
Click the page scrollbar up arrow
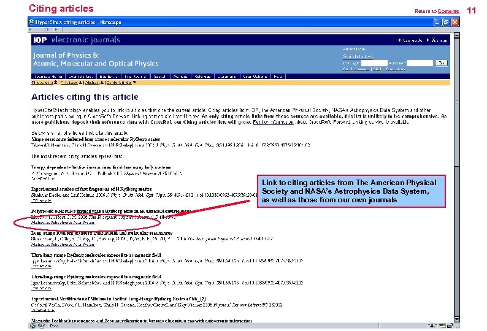pyautogui.click(x=456, y=36)
